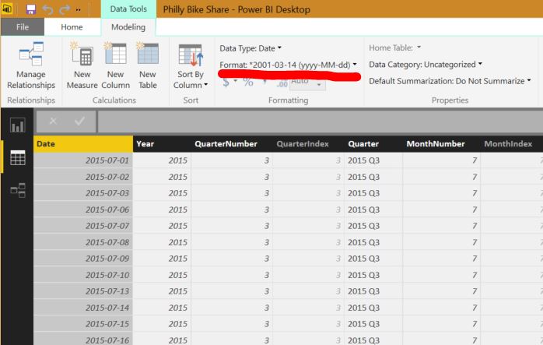Cancel formula with the X button
This screenshot has width=543, height=345.
(x=53, y=121)
